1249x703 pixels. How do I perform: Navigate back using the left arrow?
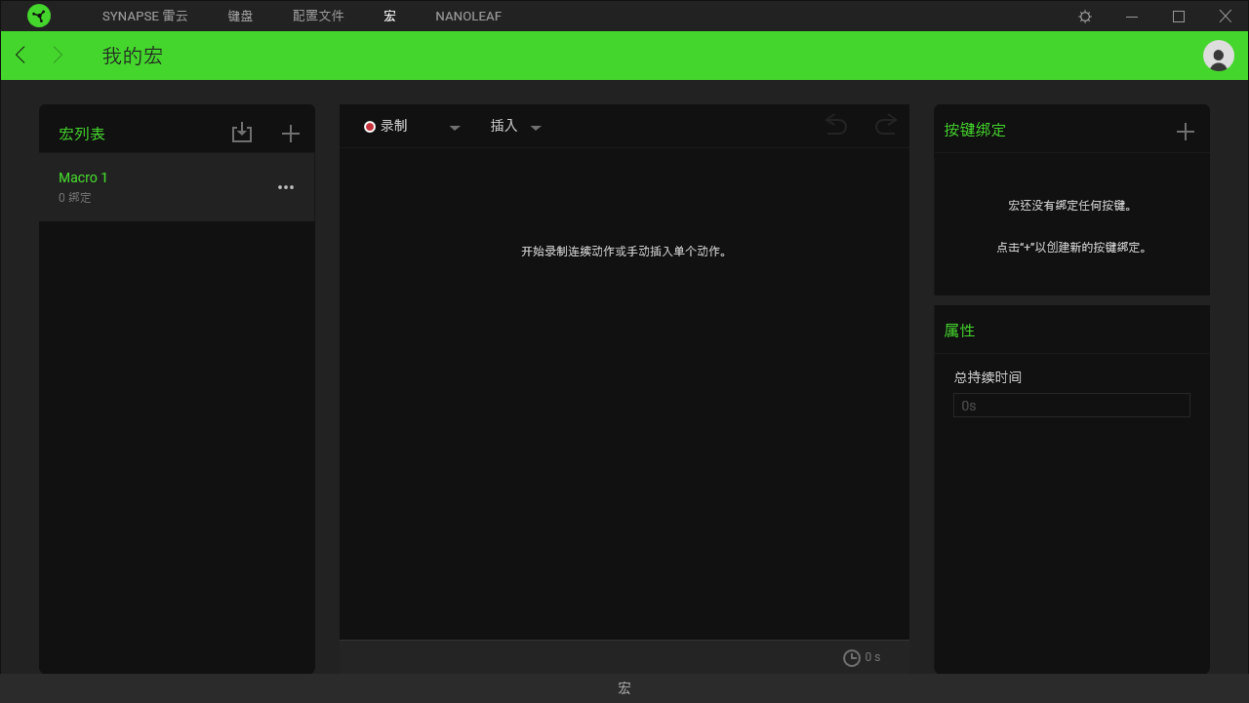[x=20, y=55]
